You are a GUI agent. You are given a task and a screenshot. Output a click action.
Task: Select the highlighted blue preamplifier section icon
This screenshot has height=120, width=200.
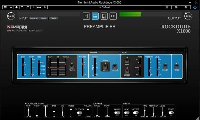95,16
